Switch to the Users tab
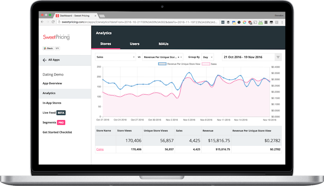 click(135, 44)
